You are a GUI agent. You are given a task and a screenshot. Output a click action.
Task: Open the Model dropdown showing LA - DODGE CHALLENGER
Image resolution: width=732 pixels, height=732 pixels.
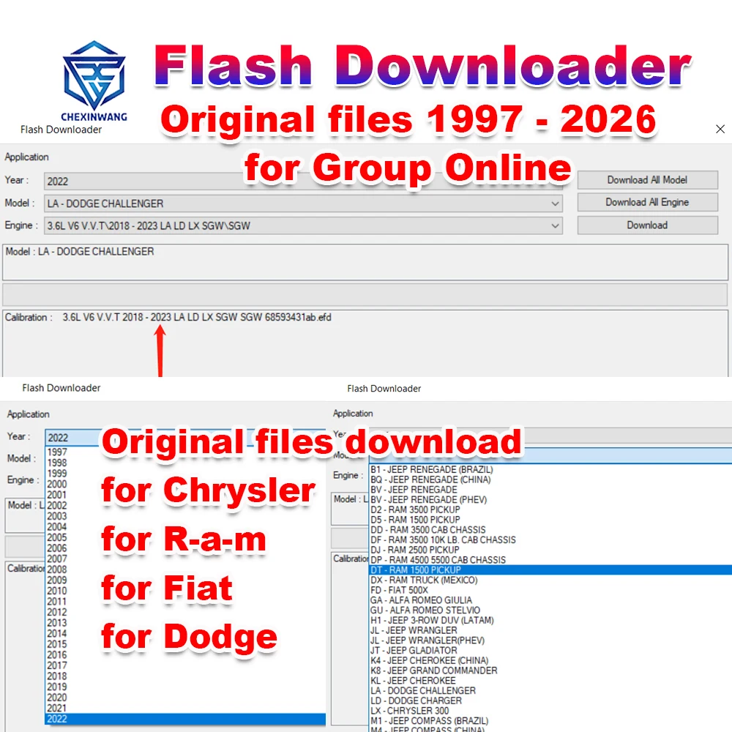point(304,203)
